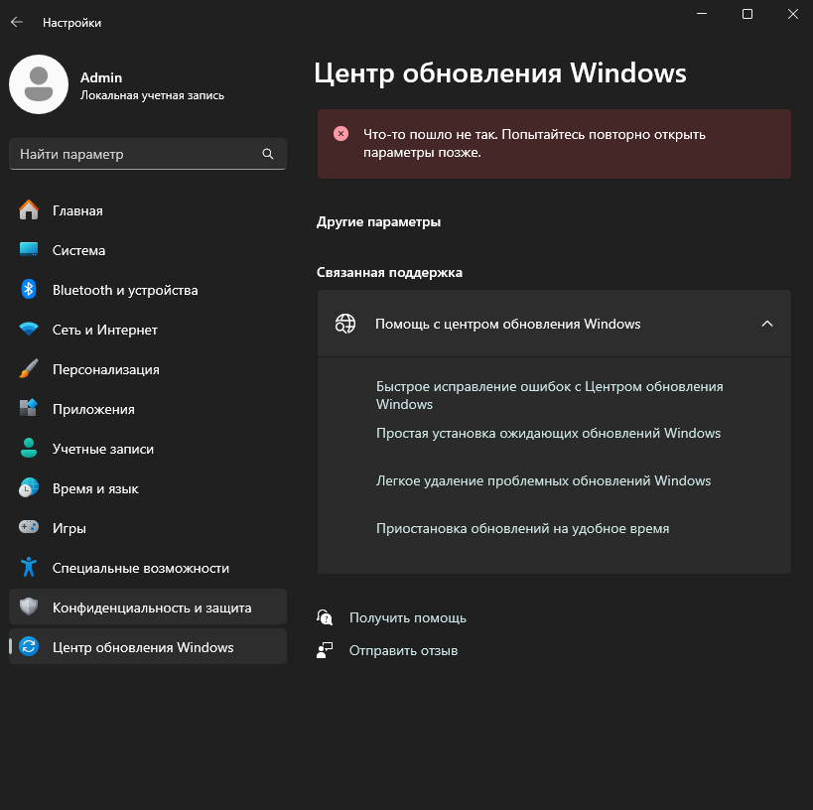This screenshot has height=810, width=813.
Task: Click the error message Что-то пошло не так
Action: (x=534, y=143)
